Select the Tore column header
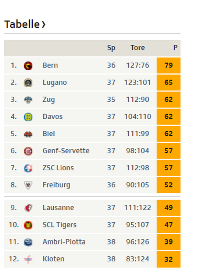The height and width of the screenshot is (271, 214). point(138,48)
